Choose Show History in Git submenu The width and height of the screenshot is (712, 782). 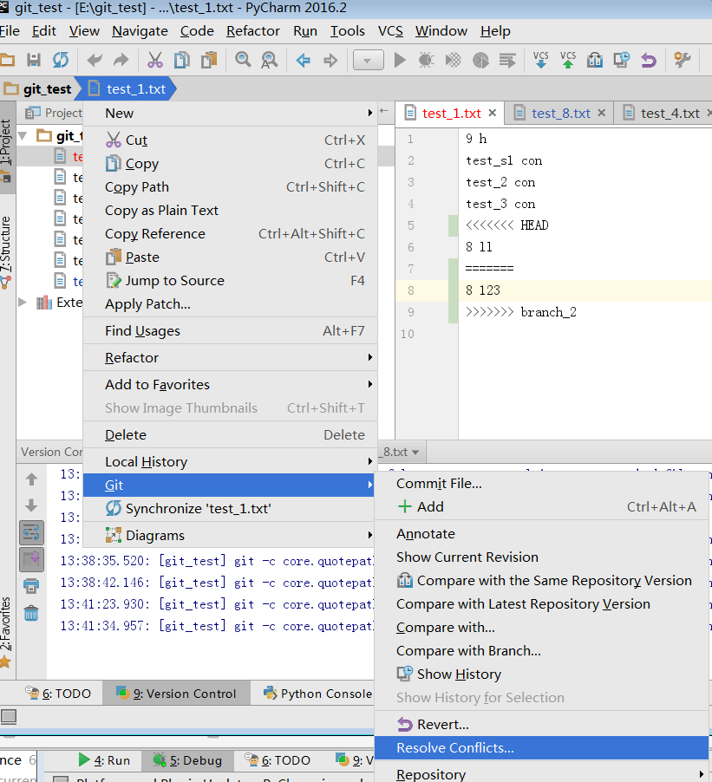point(542,674)
